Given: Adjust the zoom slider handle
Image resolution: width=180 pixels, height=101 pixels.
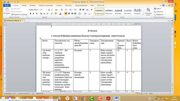Looking at the screenshot, I should pyautogui.click(x=162, y=93).
